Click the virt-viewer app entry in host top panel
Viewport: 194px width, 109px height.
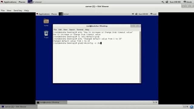[x=35, y=2]
